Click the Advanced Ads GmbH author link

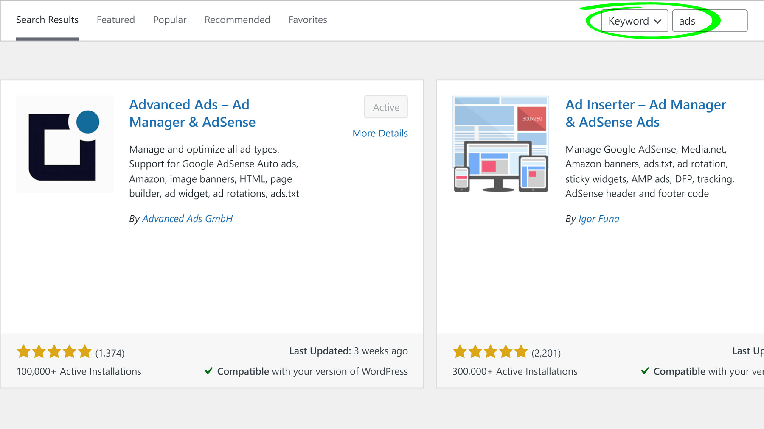(x=187, y=218)
